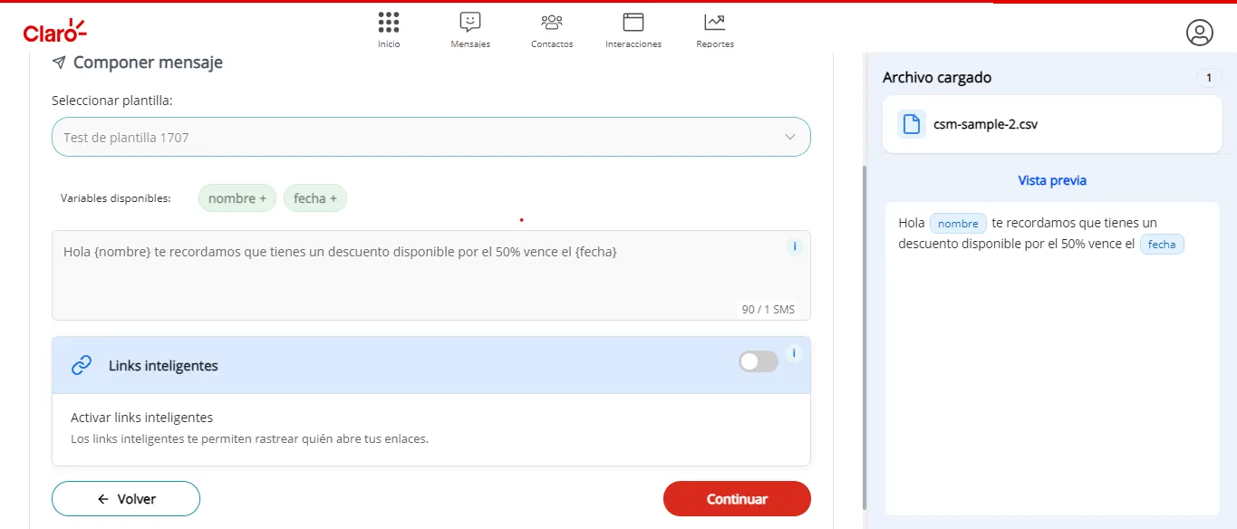Image resolution: width=1237 pixels, height=529 pixels.
Task: Open the Reportes chart icon
Action: (x=715, y=22)
